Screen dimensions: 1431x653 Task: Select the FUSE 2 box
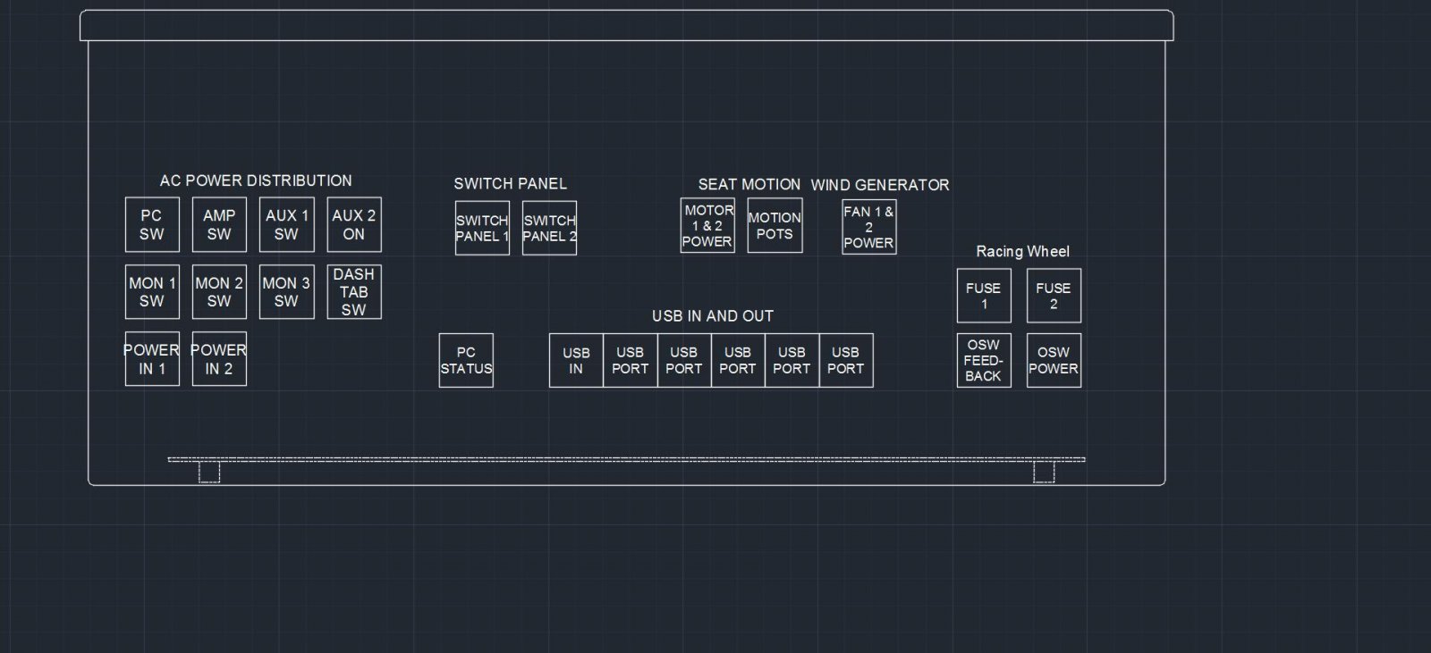1054,296
